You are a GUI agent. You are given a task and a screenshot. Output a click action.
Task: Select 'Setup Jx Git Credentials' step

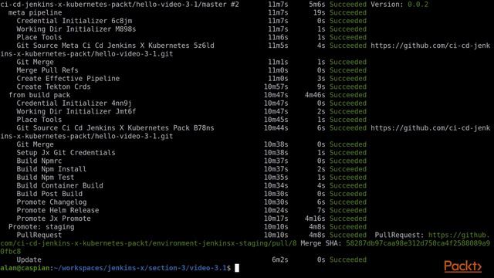coord(66,153)
